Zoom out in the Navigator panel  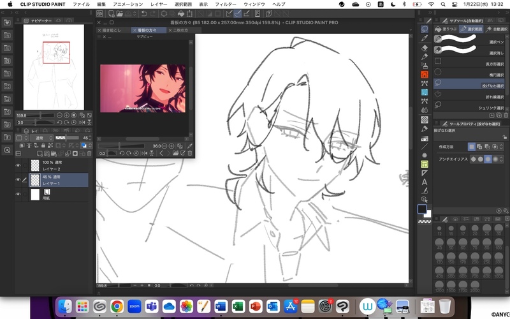point(59,115)
